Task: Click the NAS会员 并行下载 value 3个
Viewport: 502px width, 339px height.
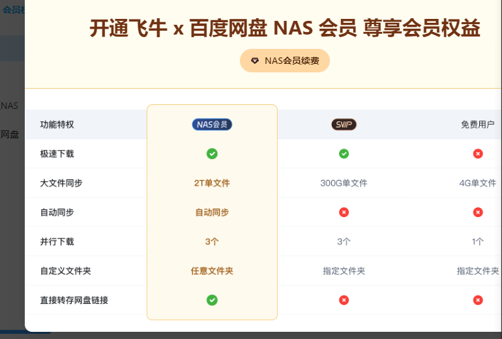Action: click(212, 242)
